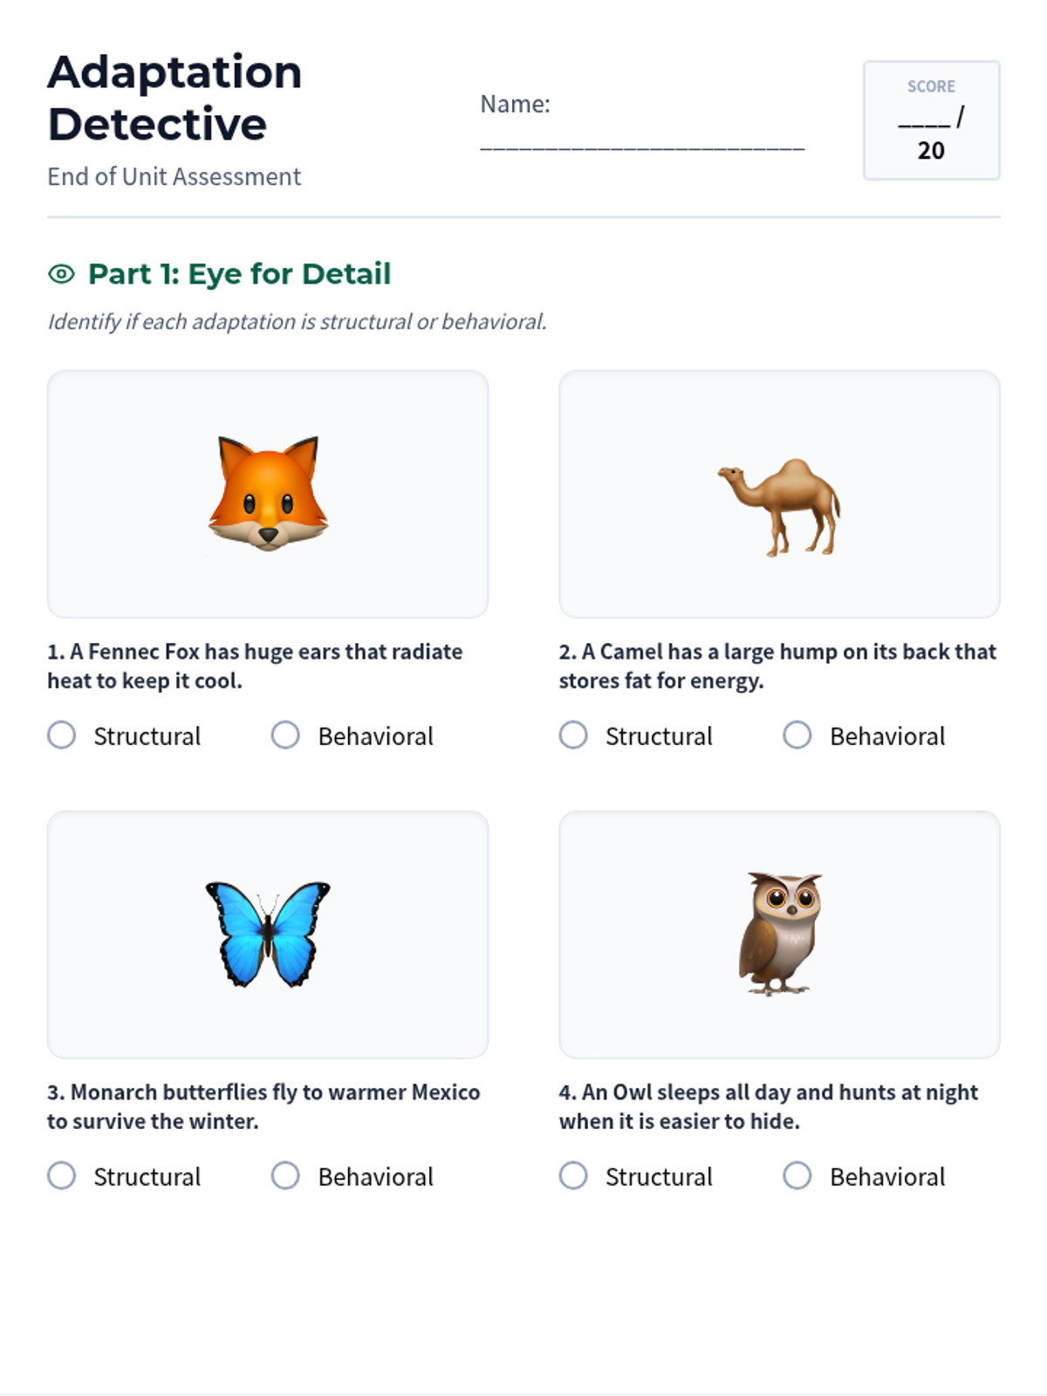
Task: Mark Structural for the Monarch butterflies question
Action: click(62, 1176)
